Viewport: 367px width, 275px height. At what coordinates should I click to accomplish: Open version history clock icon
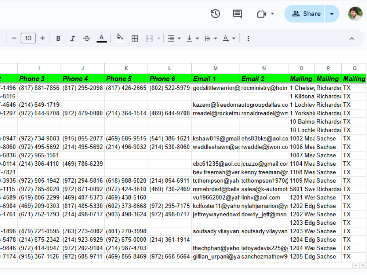coord(215,14)
